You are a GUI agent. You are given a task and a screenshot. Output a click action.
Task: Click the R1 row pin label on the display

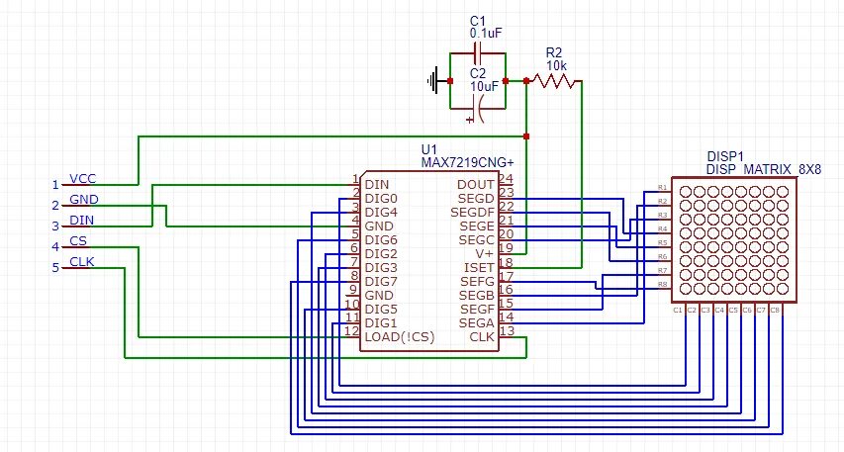[662, 187]
